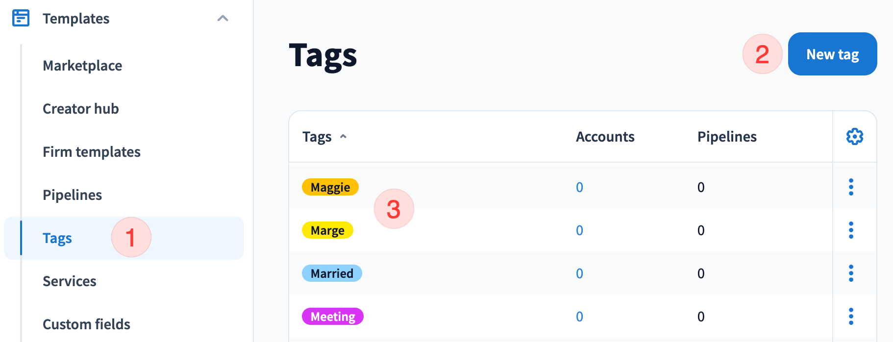893x342 pixels.
Task: Click the Accounts column header
Action: click(605, 137)
